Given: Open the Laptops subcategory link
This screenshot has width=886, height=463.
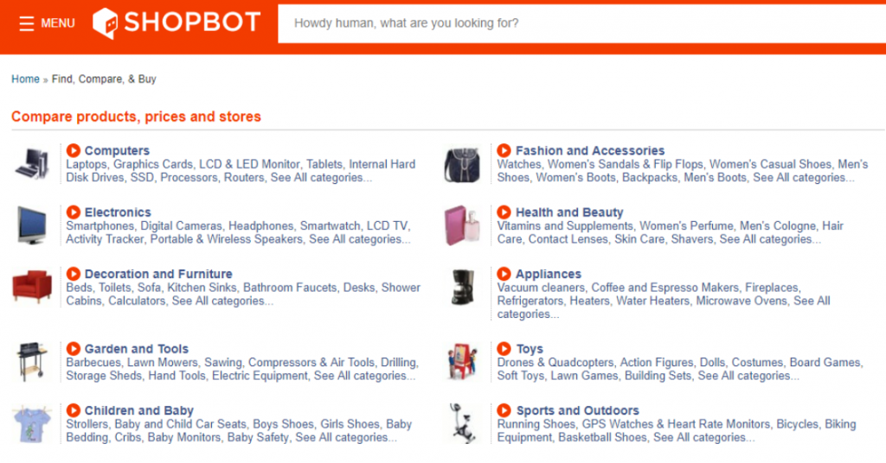Looking at the screenshot, I should click(x=87, y=164).
